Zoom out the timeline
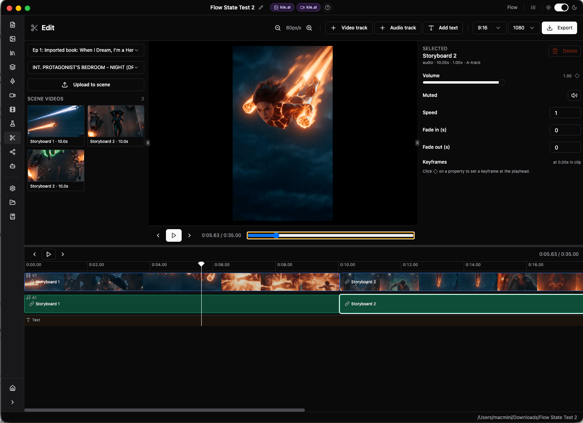 click(278, 28)
